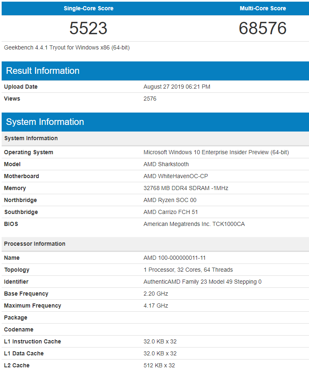
Task: Select the views count 2576
Action: point(150,99)
